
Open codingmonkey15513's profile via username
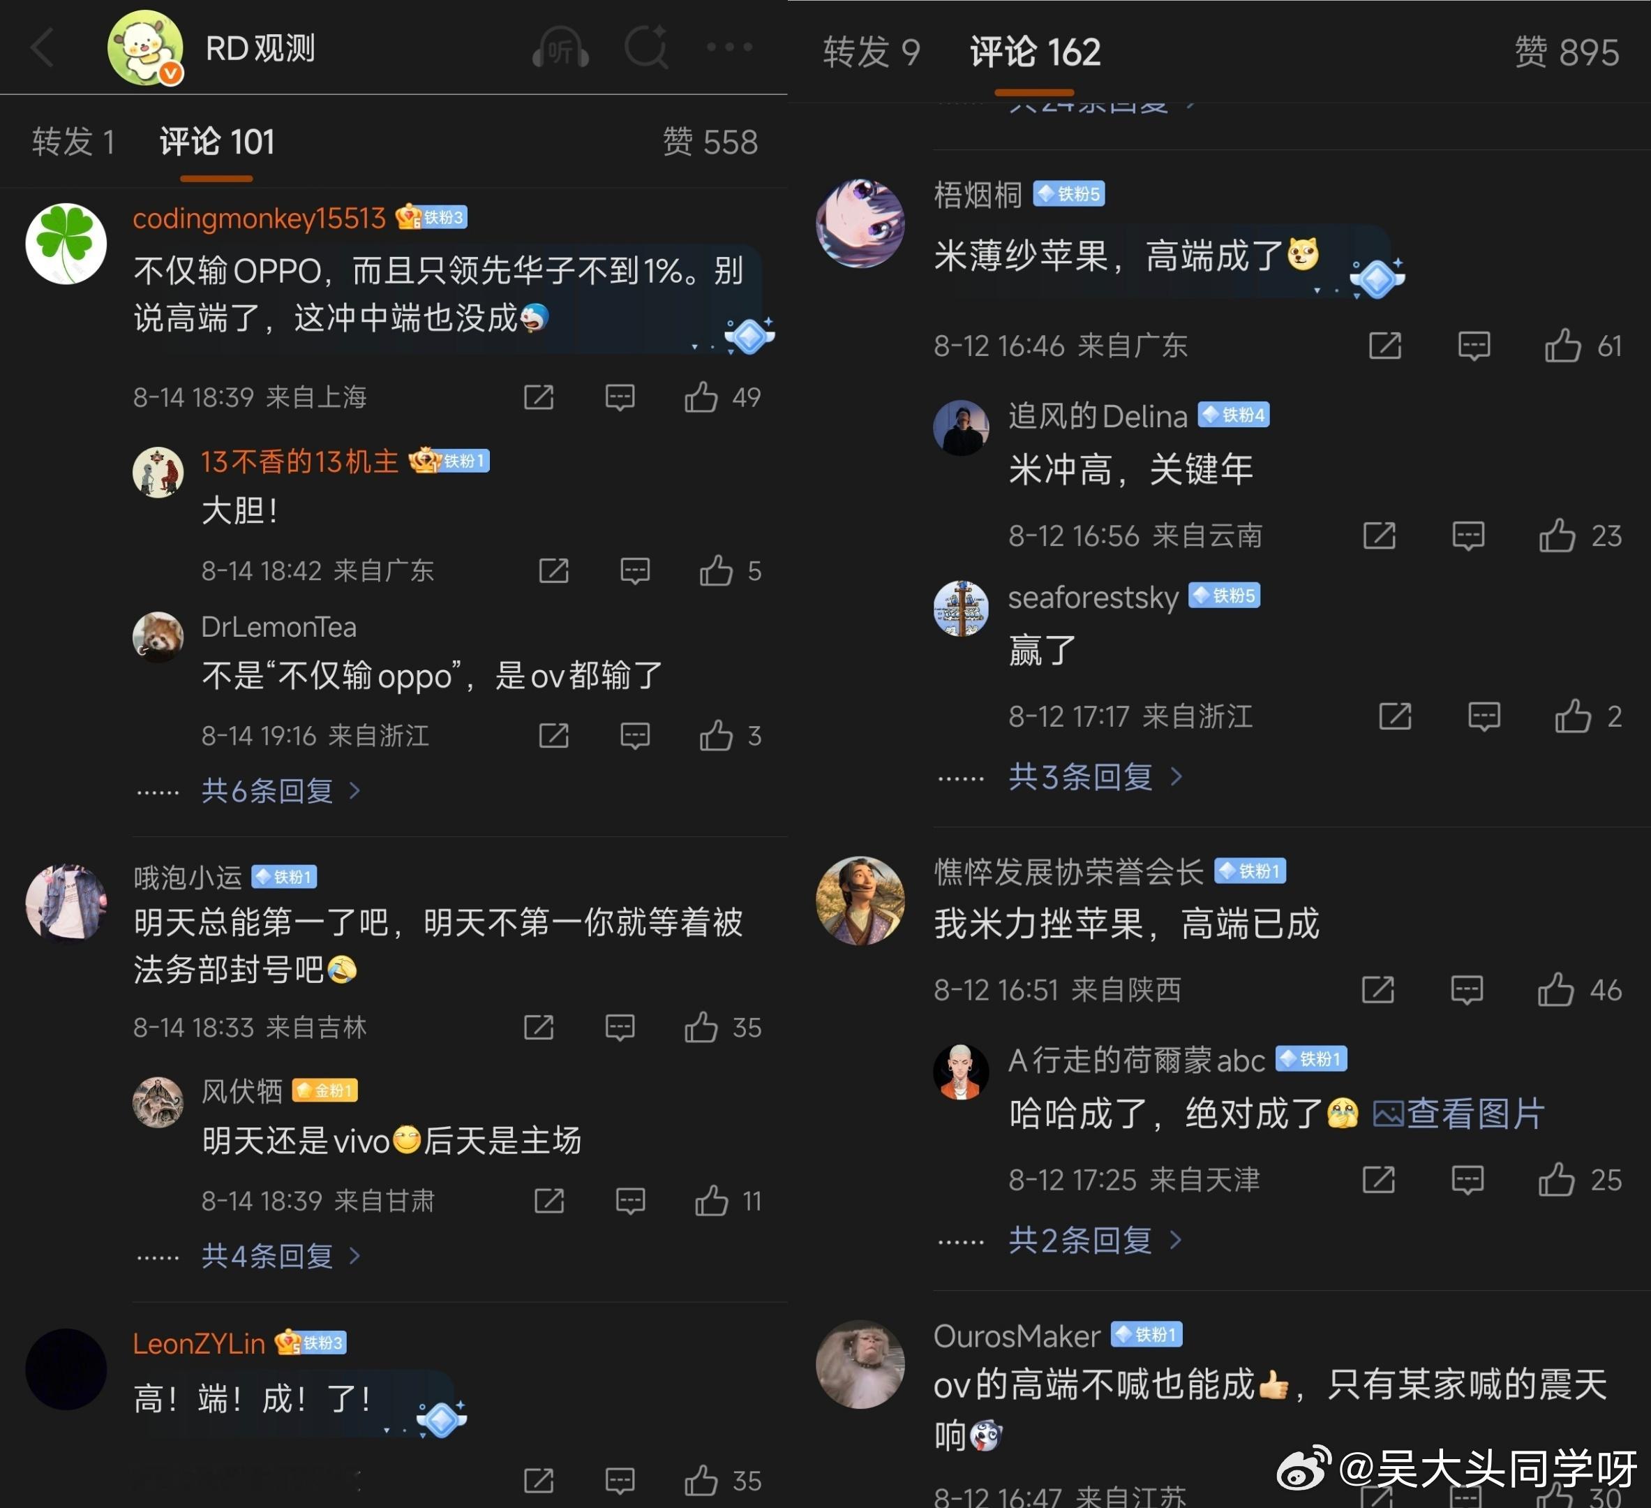point(259,218)
